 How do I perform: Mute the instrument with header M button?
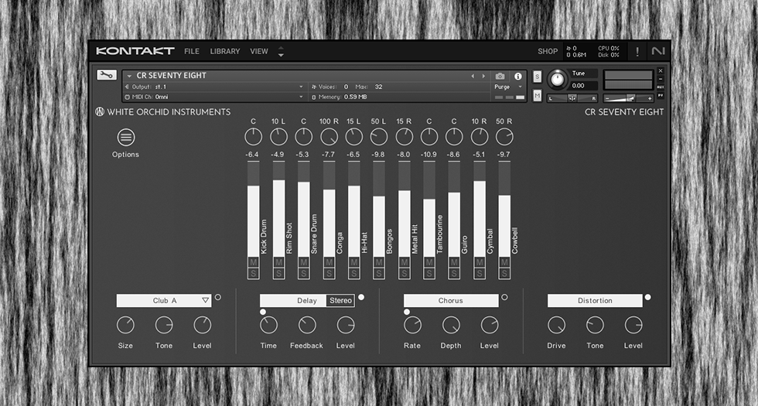537,95
